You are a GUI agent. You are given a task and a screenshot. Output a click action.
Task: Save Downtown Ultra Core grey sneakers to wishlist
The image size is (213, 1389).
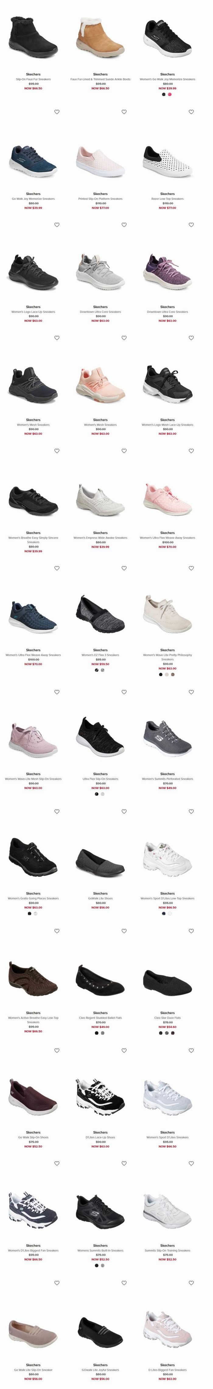click(x=124, y=225)
